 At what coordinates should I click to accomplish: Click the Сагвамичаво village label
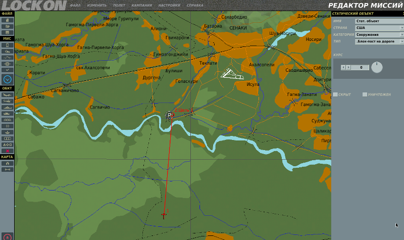click(x=65, y=90)
